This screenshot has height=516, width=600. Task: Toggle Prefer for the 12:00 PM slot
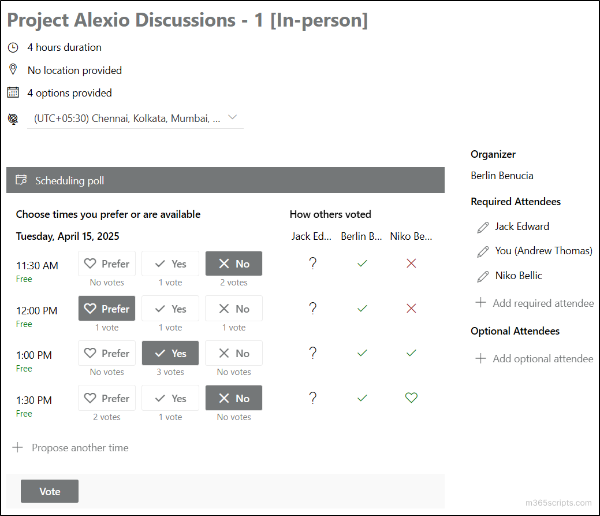tap(106, 308)
